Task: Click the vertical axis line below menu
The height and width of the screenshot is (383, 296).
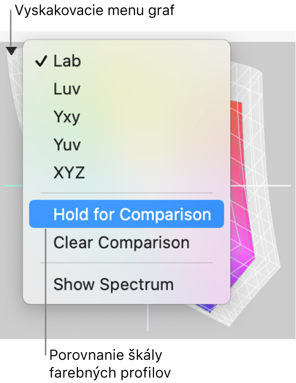Action: [148, 318]
